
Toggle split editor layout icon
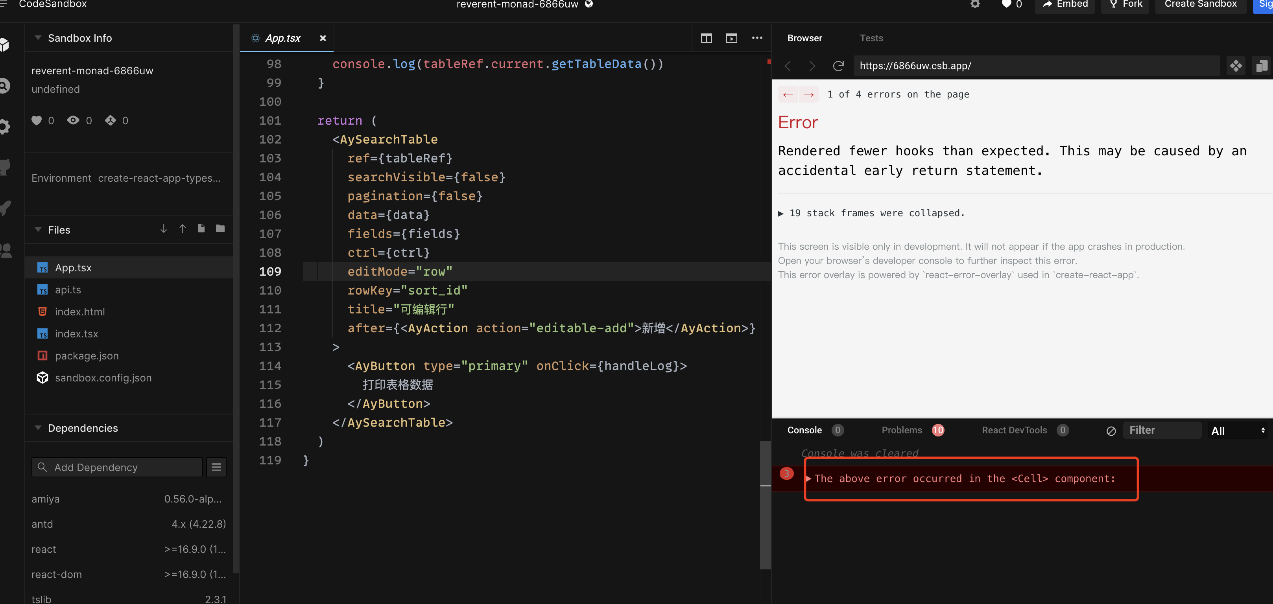[706, 38]
